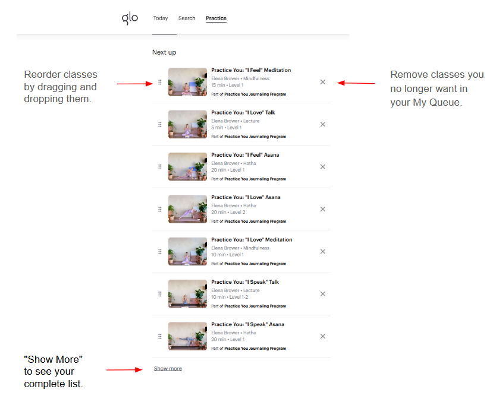
Task: Open Practice You Journaling Program link under "I Love" Asana
Action: 255,222
